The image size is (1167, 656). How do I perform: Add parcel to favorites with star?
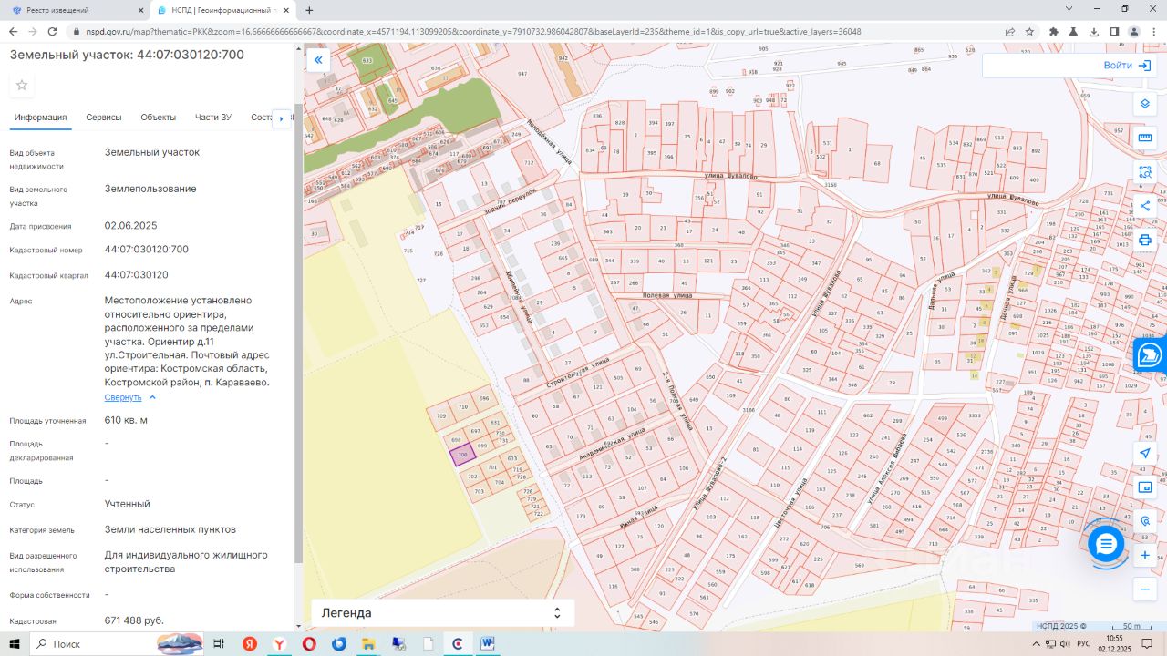point(22,86)
